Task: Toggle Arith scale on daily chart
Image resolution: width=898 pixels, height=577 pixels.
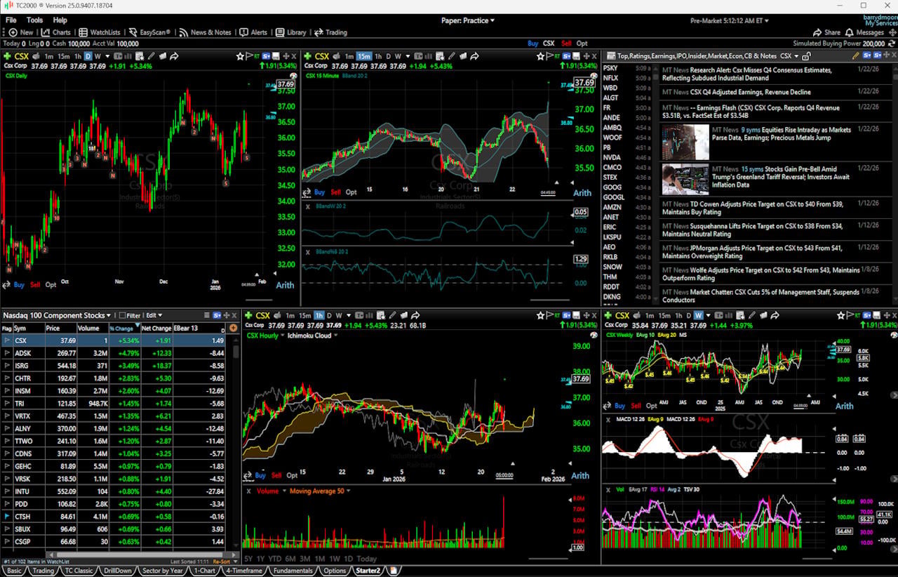Action: pyautogui.click(x=285, y=285)
